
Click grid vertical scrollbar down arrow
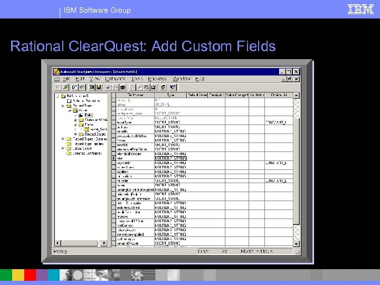296,243
